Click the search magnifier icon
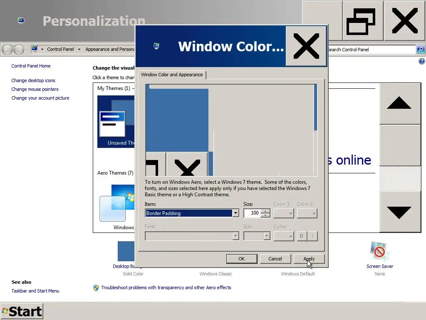 pos(421,50)
